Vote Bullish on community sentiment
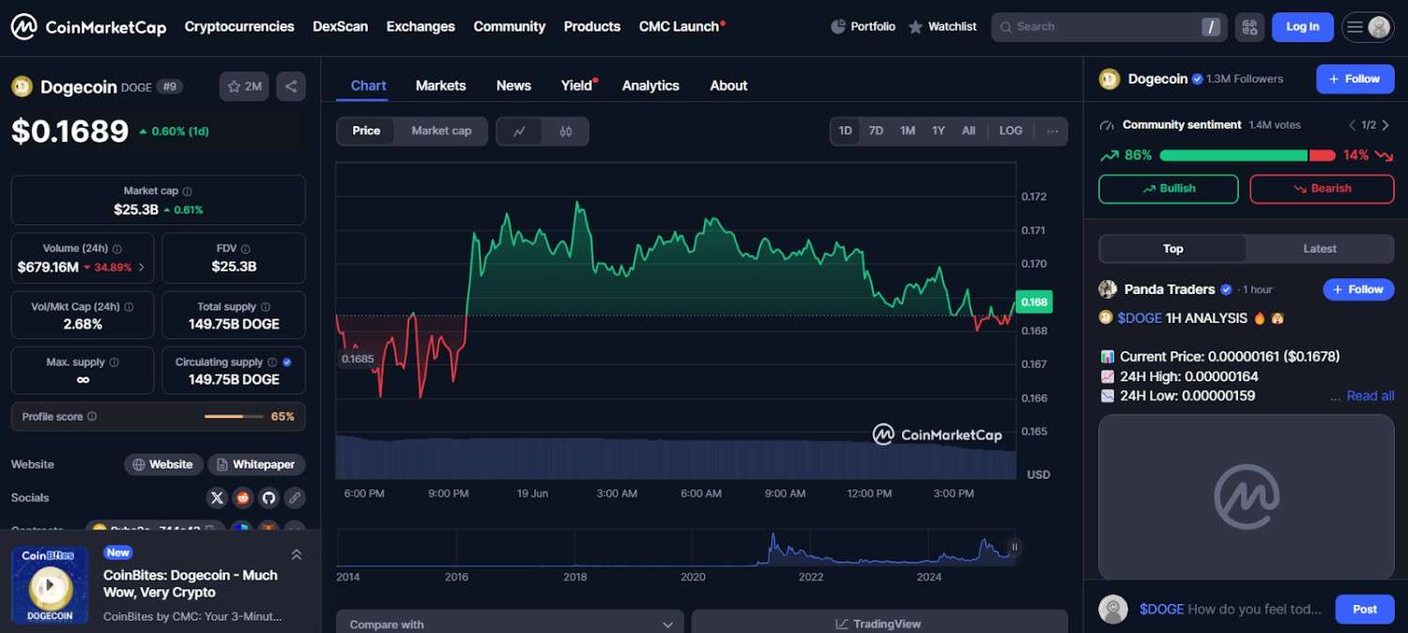 pos(1169,189)
